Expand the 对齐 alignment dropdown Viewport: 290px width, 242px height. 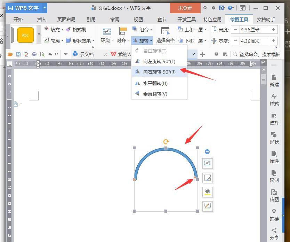point(128,40)
